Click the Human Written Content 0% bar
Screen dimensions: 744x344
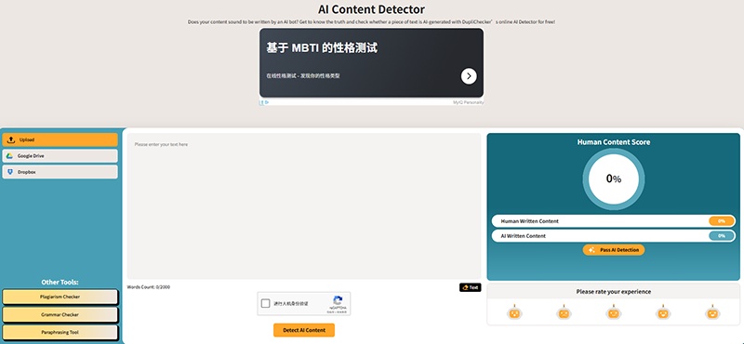click(614, 221)
